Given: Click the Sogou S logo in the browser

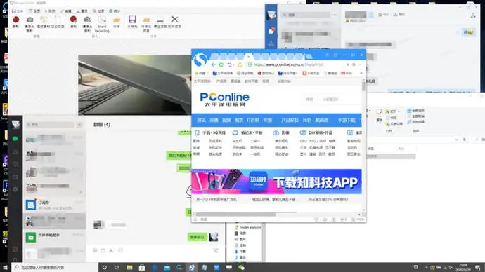Looking at the screenshot, I should click(200, 60).
